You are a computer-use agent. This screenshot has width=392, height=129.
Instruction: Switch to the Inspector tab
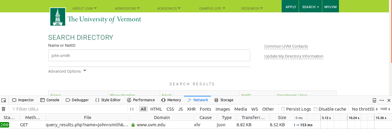pos(23,100)
